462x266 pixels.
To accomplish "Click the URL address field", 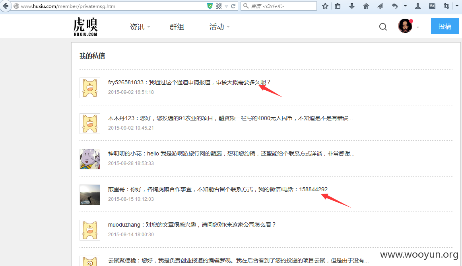I will pos(112,6).
